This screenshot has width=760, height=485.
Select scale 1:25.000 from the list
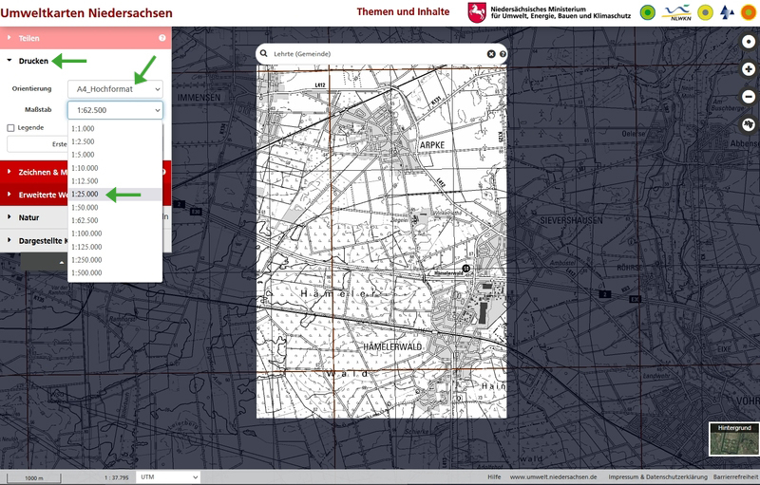pyautogui.click(x=85, y=194)
